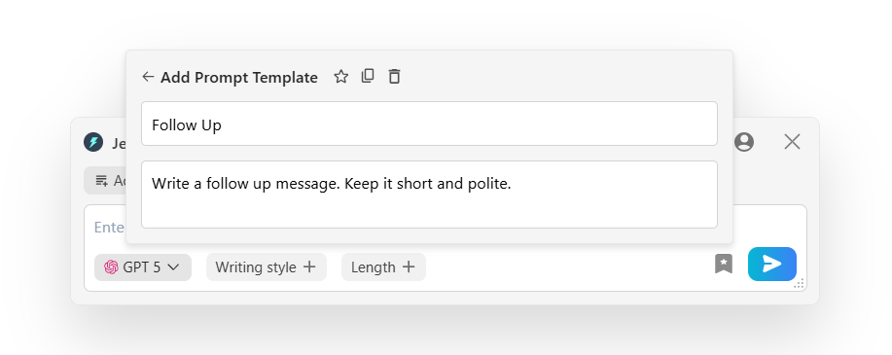Mark the template as favorite with star
Image resolution: width=892 pixels, height=355 pixels.
(340, 76)
